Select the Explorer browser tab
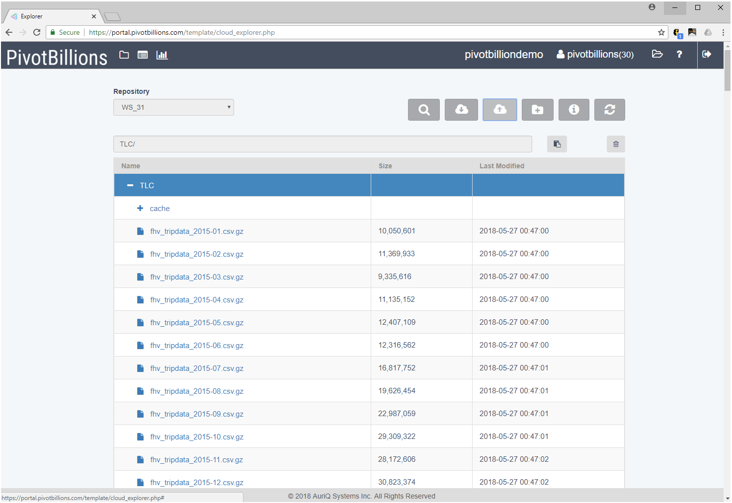Viewport: 732px width, 503px height. pyautogui.click(x=52, y=16)
